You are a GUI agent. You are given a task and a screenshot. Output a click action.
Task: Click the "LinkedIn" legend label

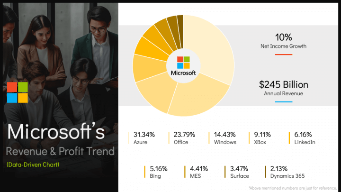[305, 142]
